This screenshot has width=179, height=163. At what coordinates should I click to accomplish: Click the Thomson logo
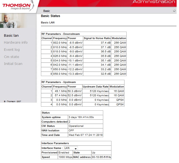click(x=16, y=6)
